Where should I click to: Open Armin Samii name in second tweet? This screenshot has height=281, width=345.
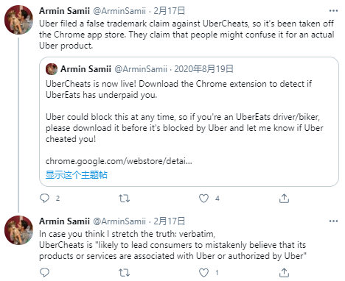coord(64,221)
